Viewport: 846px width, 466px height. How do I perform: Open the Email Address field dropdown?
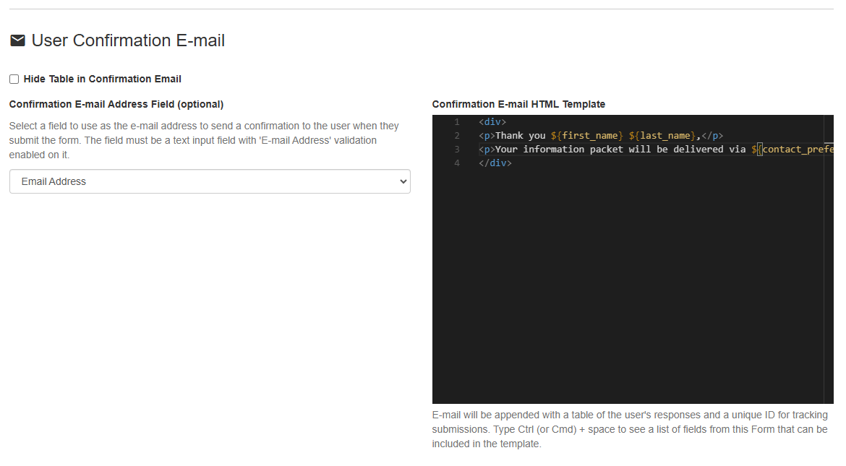[x=210, y=182]
